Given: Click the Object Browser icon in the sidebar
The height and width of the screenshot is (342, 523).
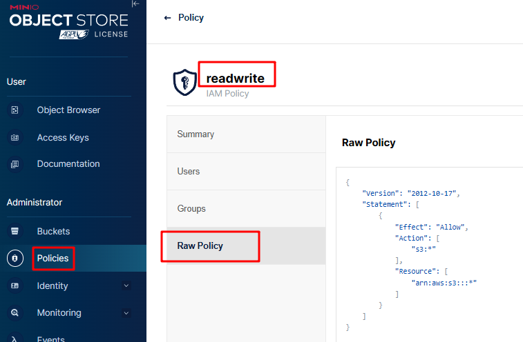Looking at the screenshot, I should 15,110.
